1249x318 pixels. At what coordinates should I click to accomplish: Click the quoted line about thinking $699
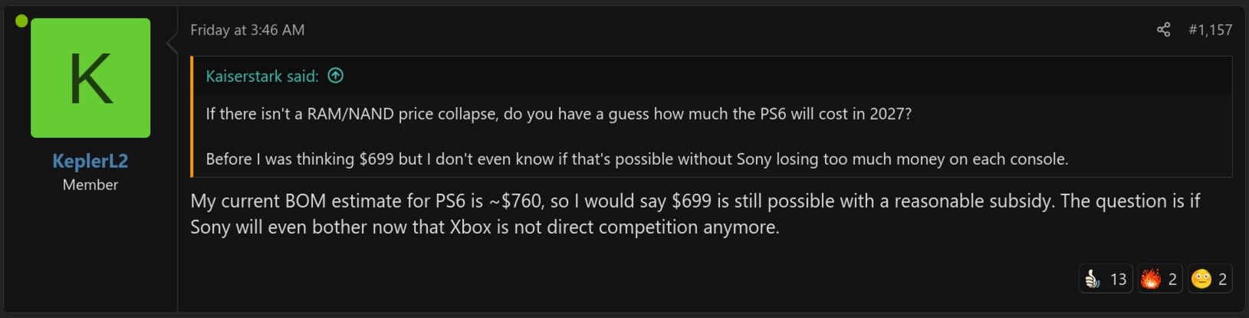pyautogui.click(x=636, y=159)
